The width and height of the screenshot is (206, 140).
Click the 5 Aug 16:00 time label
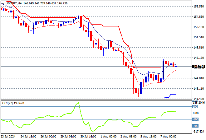point(148,136)
